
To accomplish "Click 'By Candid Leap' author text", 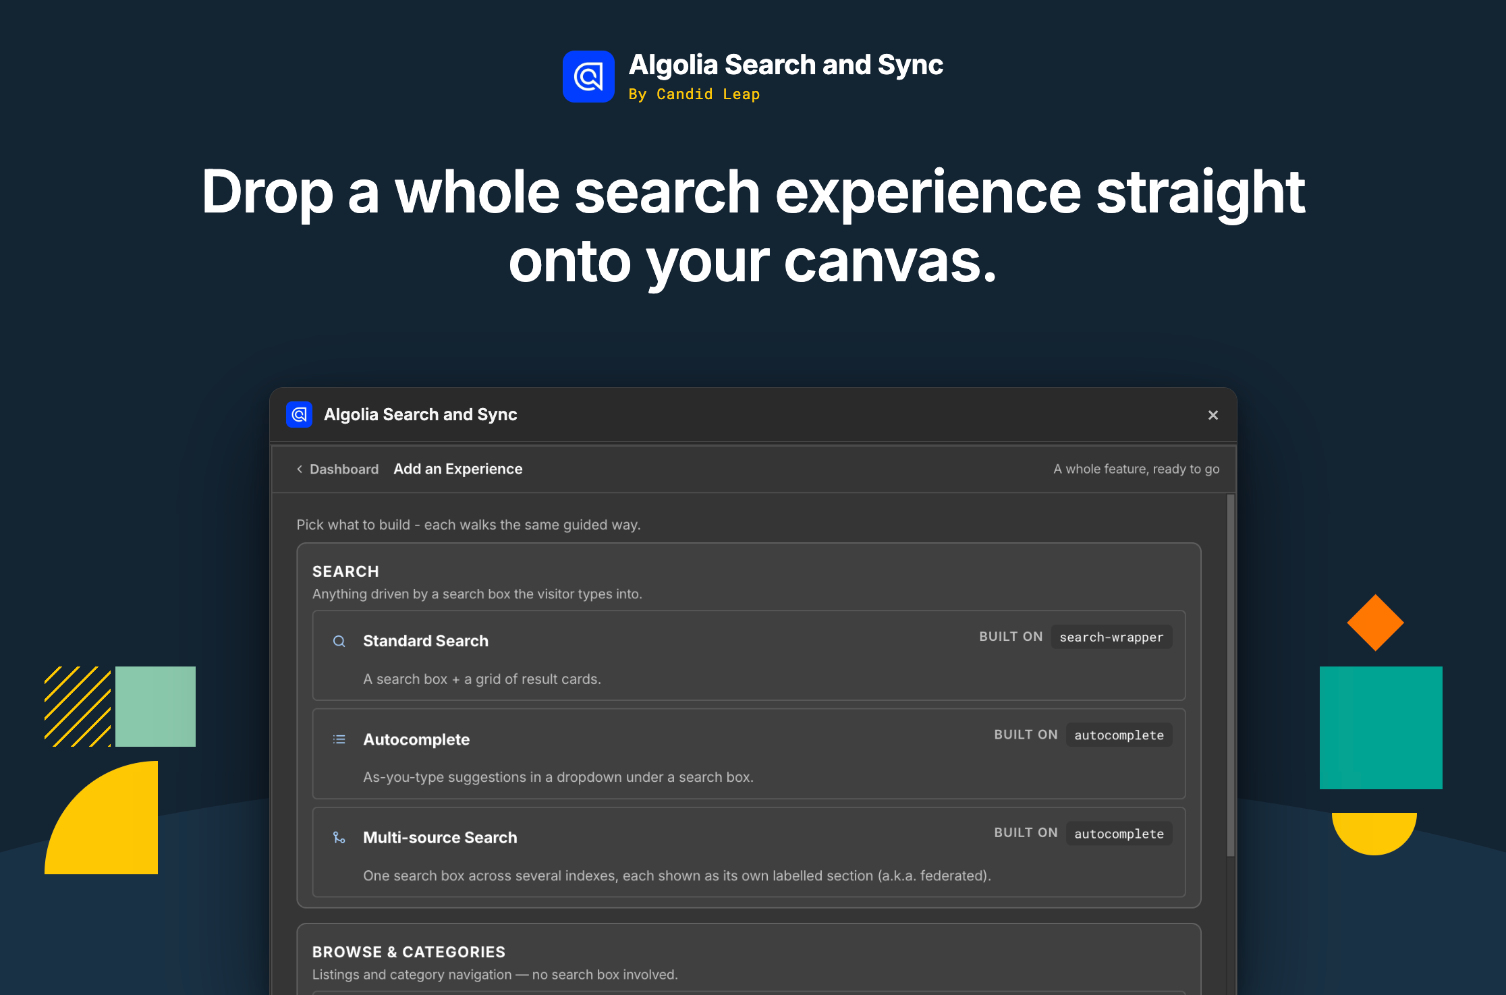I will click(694, 94).
